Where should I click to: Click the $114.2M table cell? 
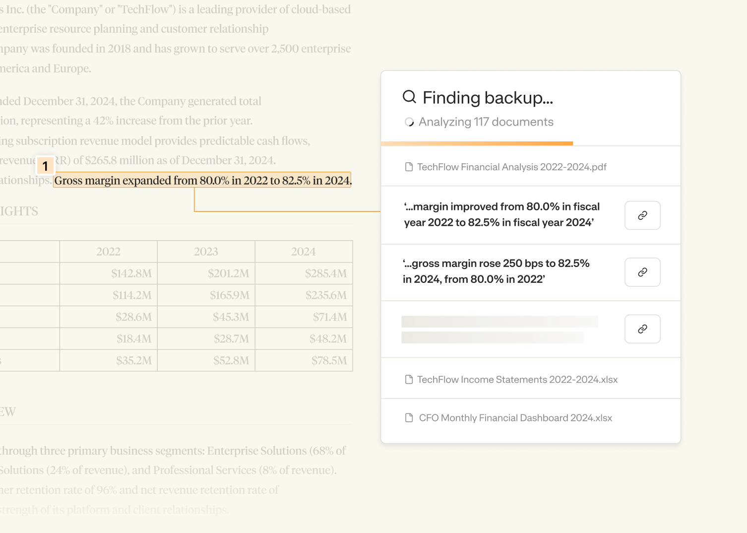[x=109, y=295]
